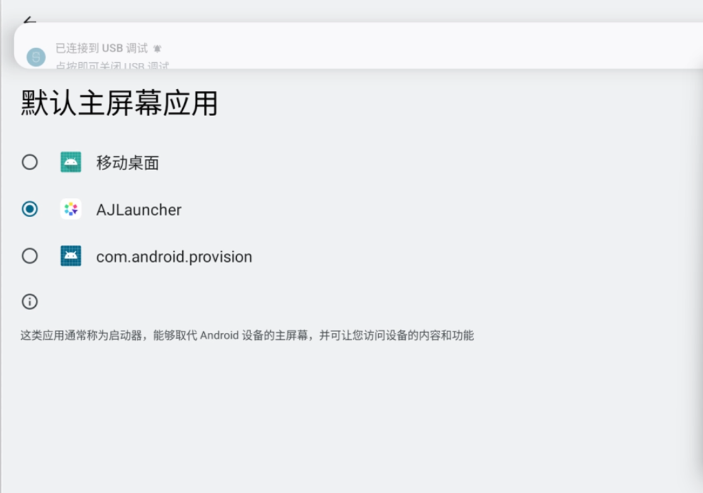The width and height of the screenshot is (703, 493).
Task: Choose com.android.provision by its text label
Action: pos(174,257)
